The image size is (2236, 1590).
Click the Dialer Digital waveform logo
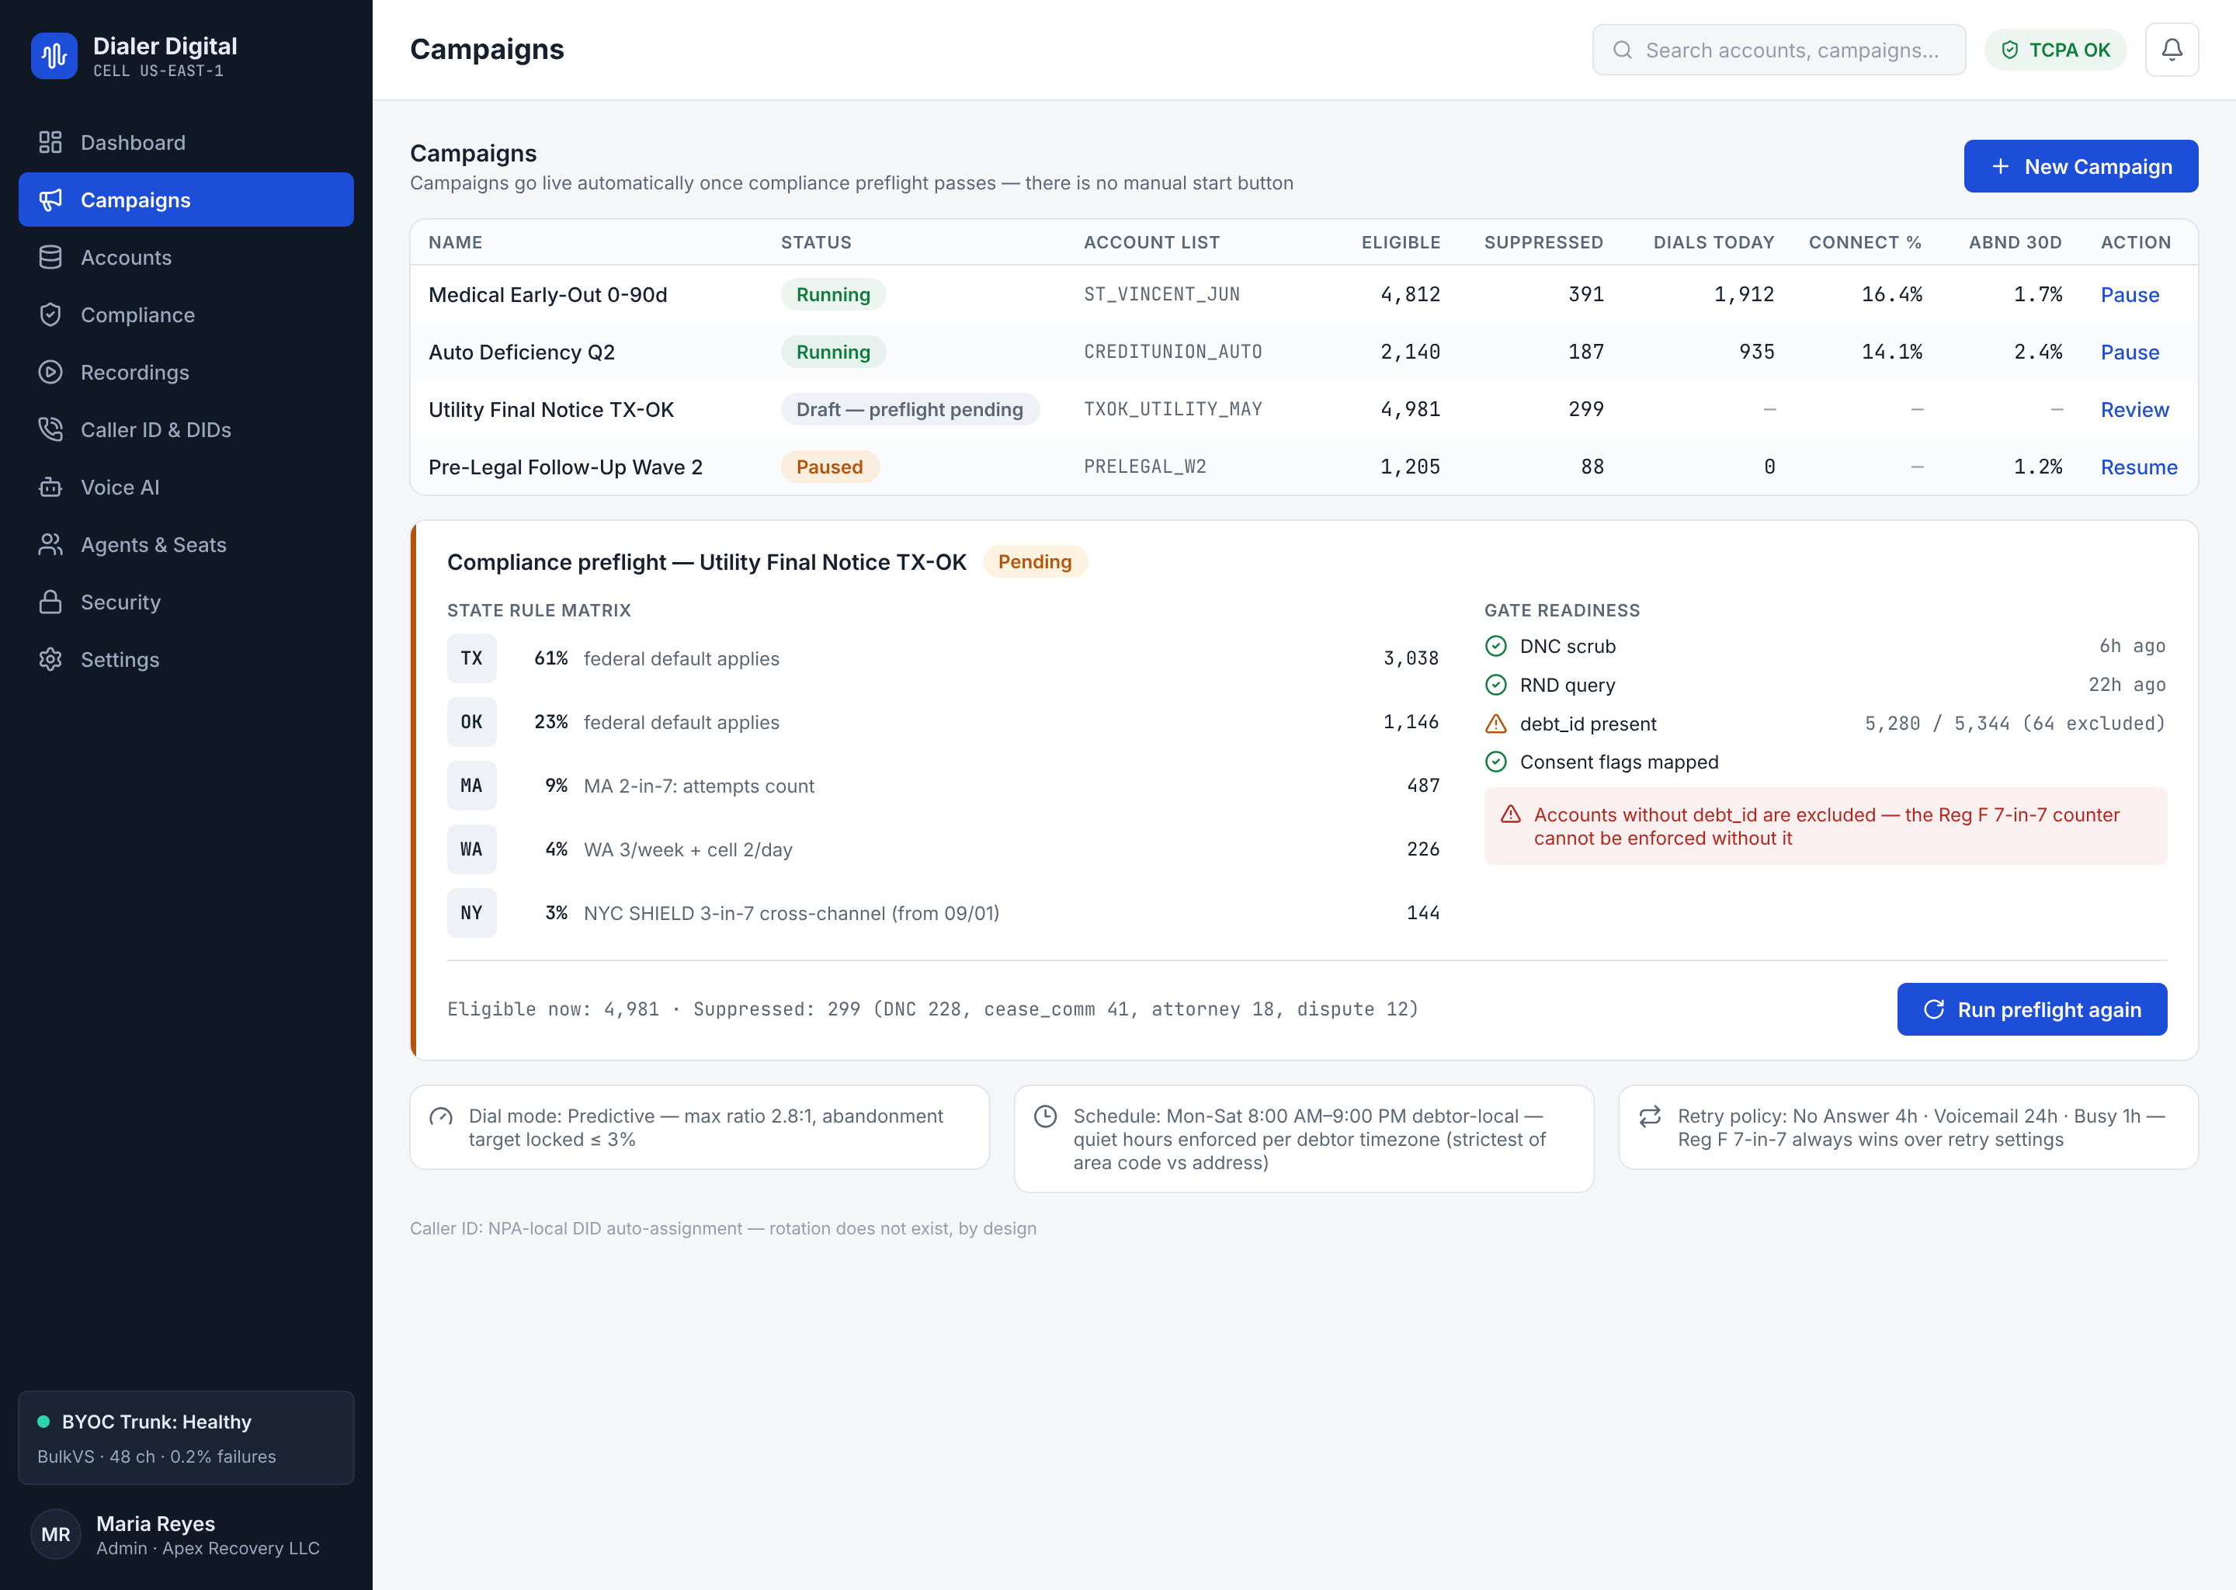coord(54,56)
